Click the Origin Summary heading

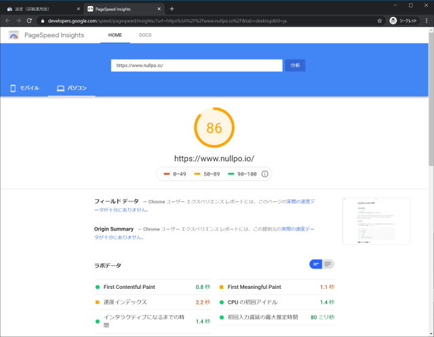(x=114, y=229)
